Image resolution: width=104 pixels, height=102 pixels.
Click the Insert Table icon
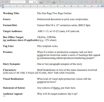point(60,2)
